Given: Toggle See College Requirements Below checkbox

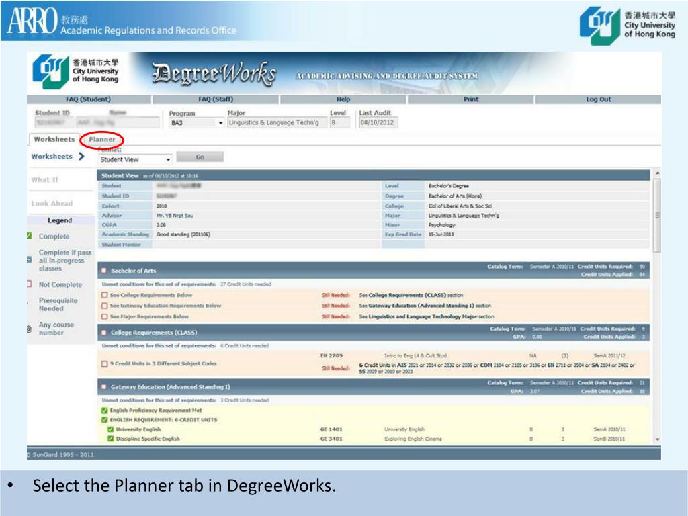Looking at the screenshot, I should [104, 296].
